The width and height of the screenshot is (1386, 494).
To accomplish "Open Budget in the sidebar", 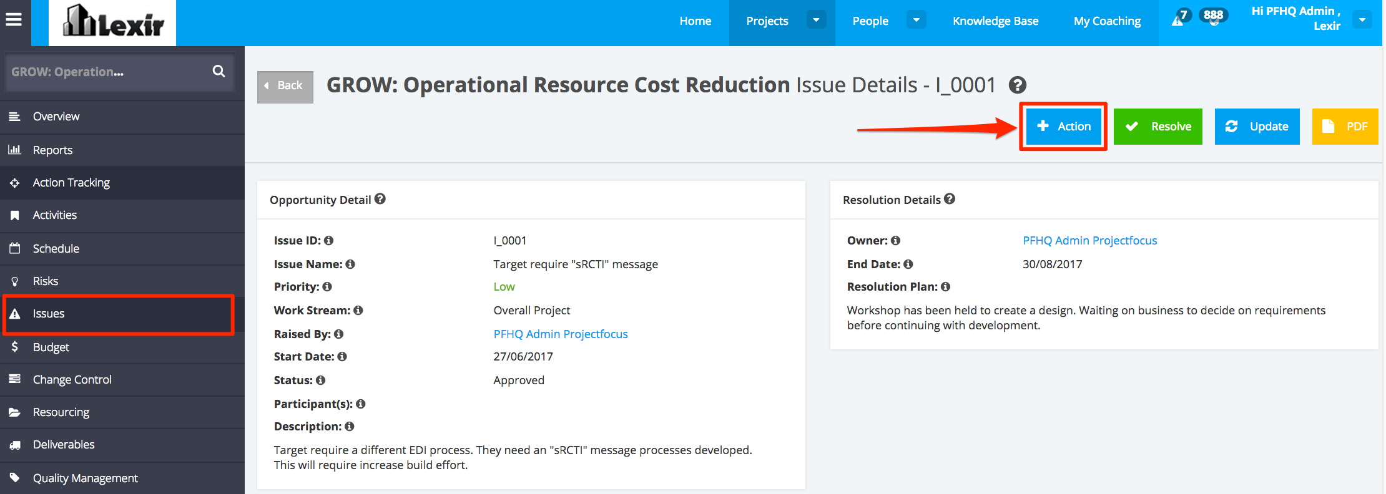I will 122,347.
